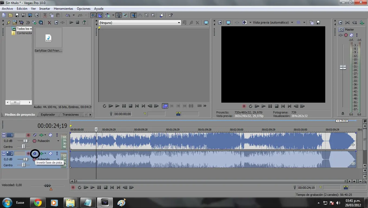The height and width of the screenshot is (208, 368).
Task: Save snapshot to file in preview window
Action: point(318,22)
